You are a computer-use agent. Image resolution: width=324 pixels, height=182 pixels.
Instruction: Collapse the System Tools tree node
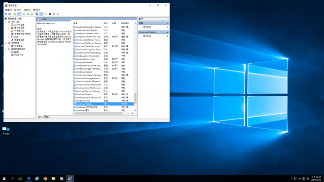click(x=6, y=22)
